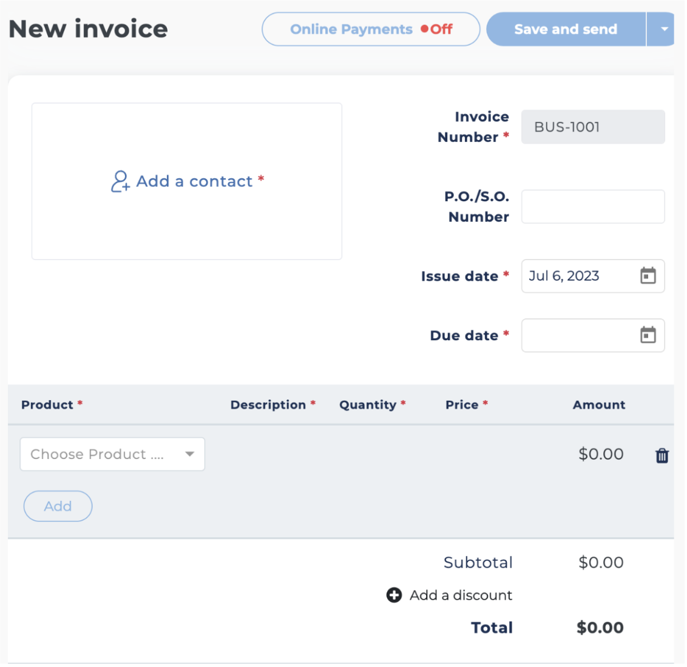Click the Add button under the product row
Viewport: 687px width, 667px height.
(x=58, y=506)
